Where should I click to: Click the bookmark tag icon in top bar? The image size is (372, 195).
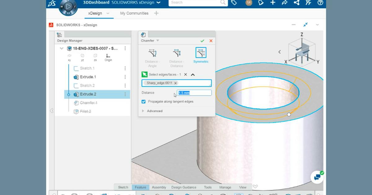[234, 2]
